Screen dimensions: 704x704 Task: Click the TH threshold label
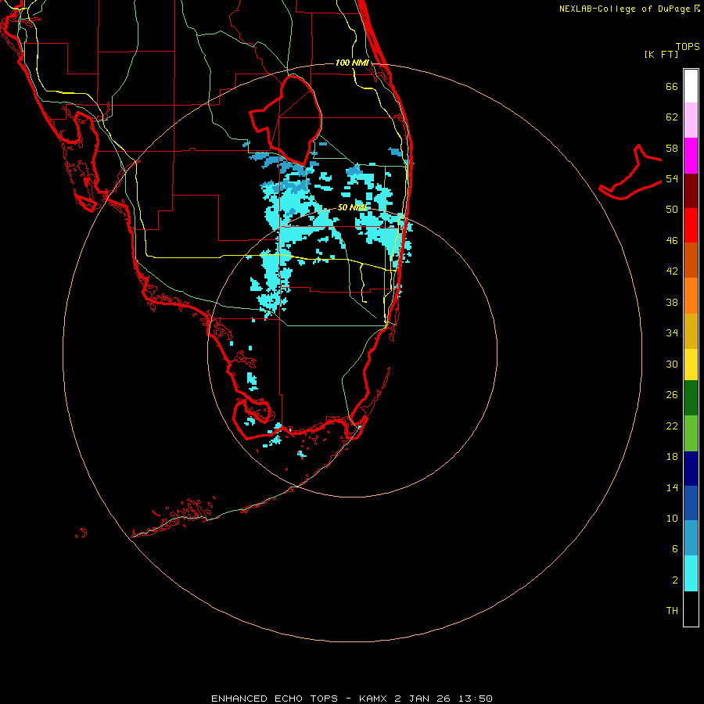point(672,611)
